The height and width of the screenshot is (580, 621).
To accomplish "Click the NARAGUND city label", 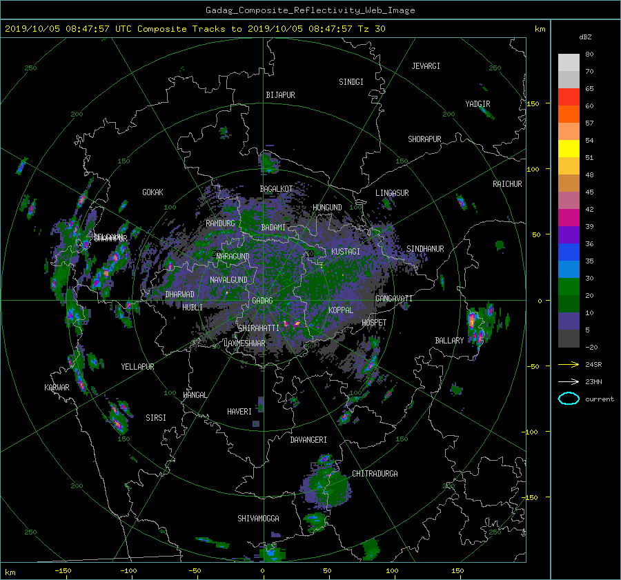I will [233, 257].
